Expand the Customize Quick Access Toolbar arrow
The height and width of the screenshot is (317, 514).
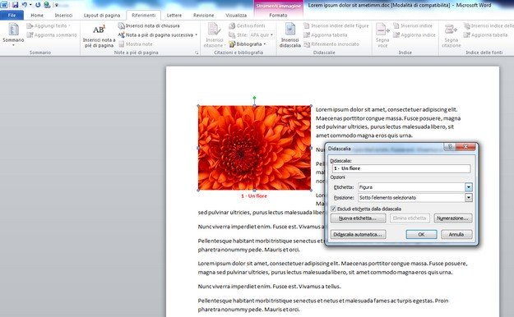[x=57, y=5]
